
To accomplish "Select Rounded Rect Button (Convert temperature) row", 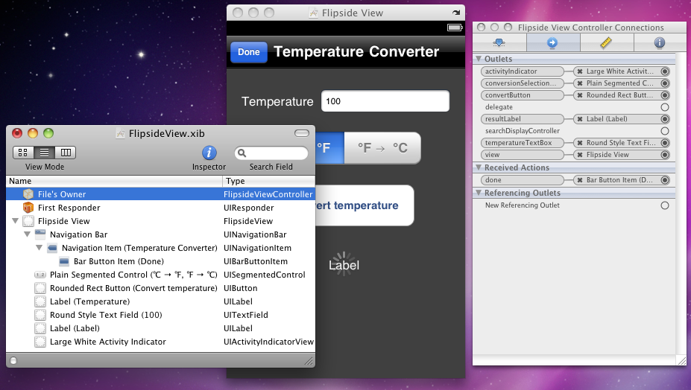I will pyautogui.click(x=161, y=288).
